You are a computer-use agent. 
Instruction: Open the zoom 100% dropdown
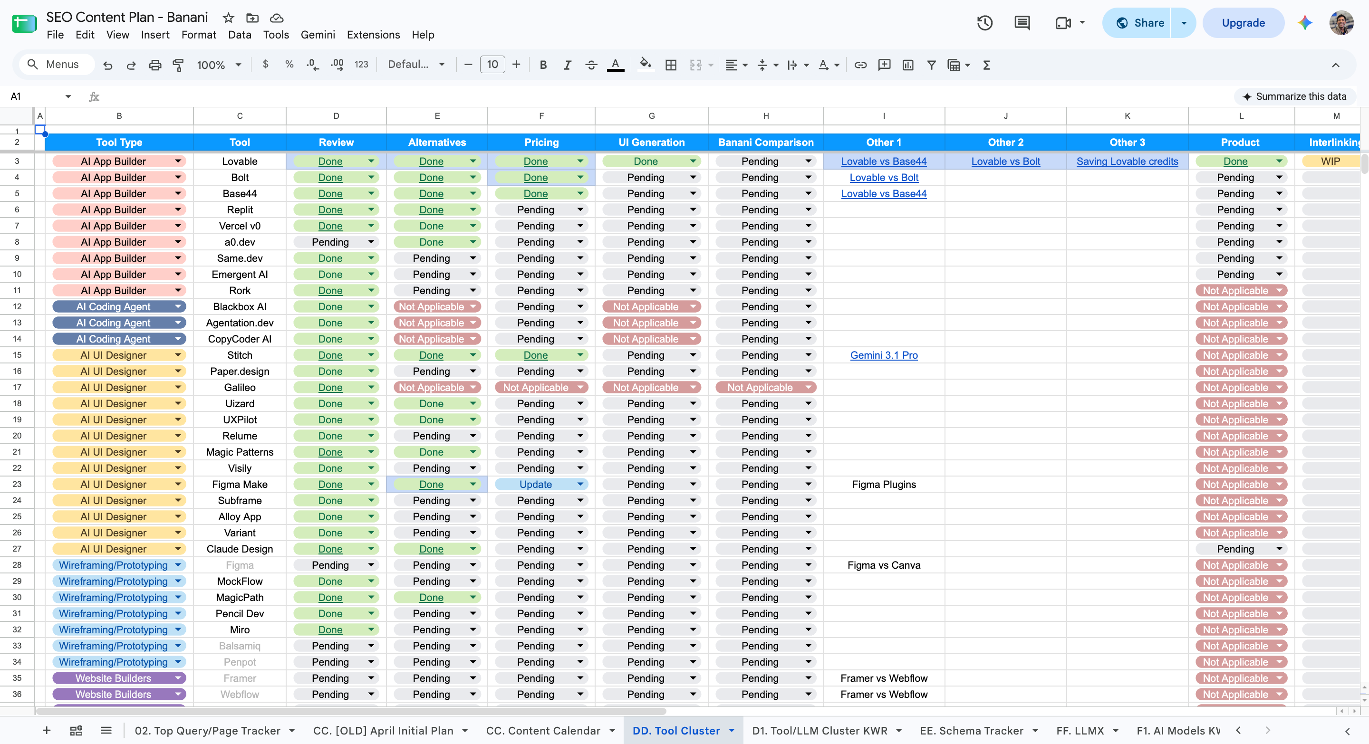(x=219, y=65)
